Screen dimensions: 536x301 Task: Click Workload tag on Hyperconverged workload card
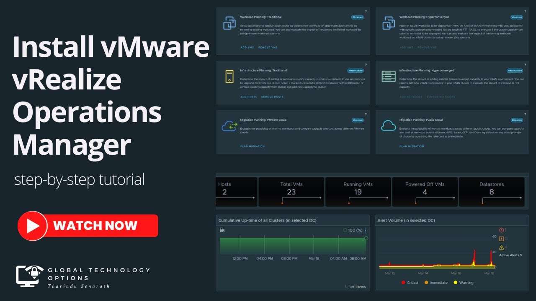pos(517,17)
